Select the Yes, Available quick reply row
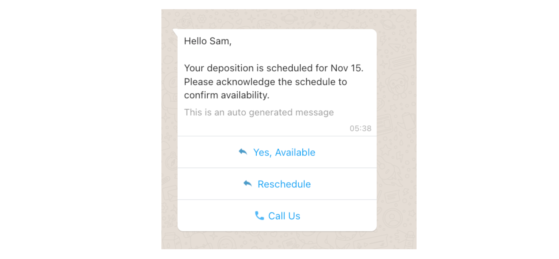The width and height of the screenshot is (559, 259). (x=277, y=152)
